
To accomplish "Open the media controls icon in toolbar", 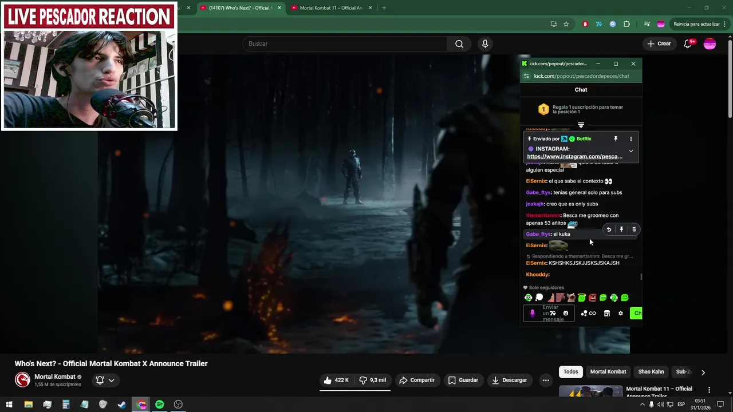I will tap(647, 24).
